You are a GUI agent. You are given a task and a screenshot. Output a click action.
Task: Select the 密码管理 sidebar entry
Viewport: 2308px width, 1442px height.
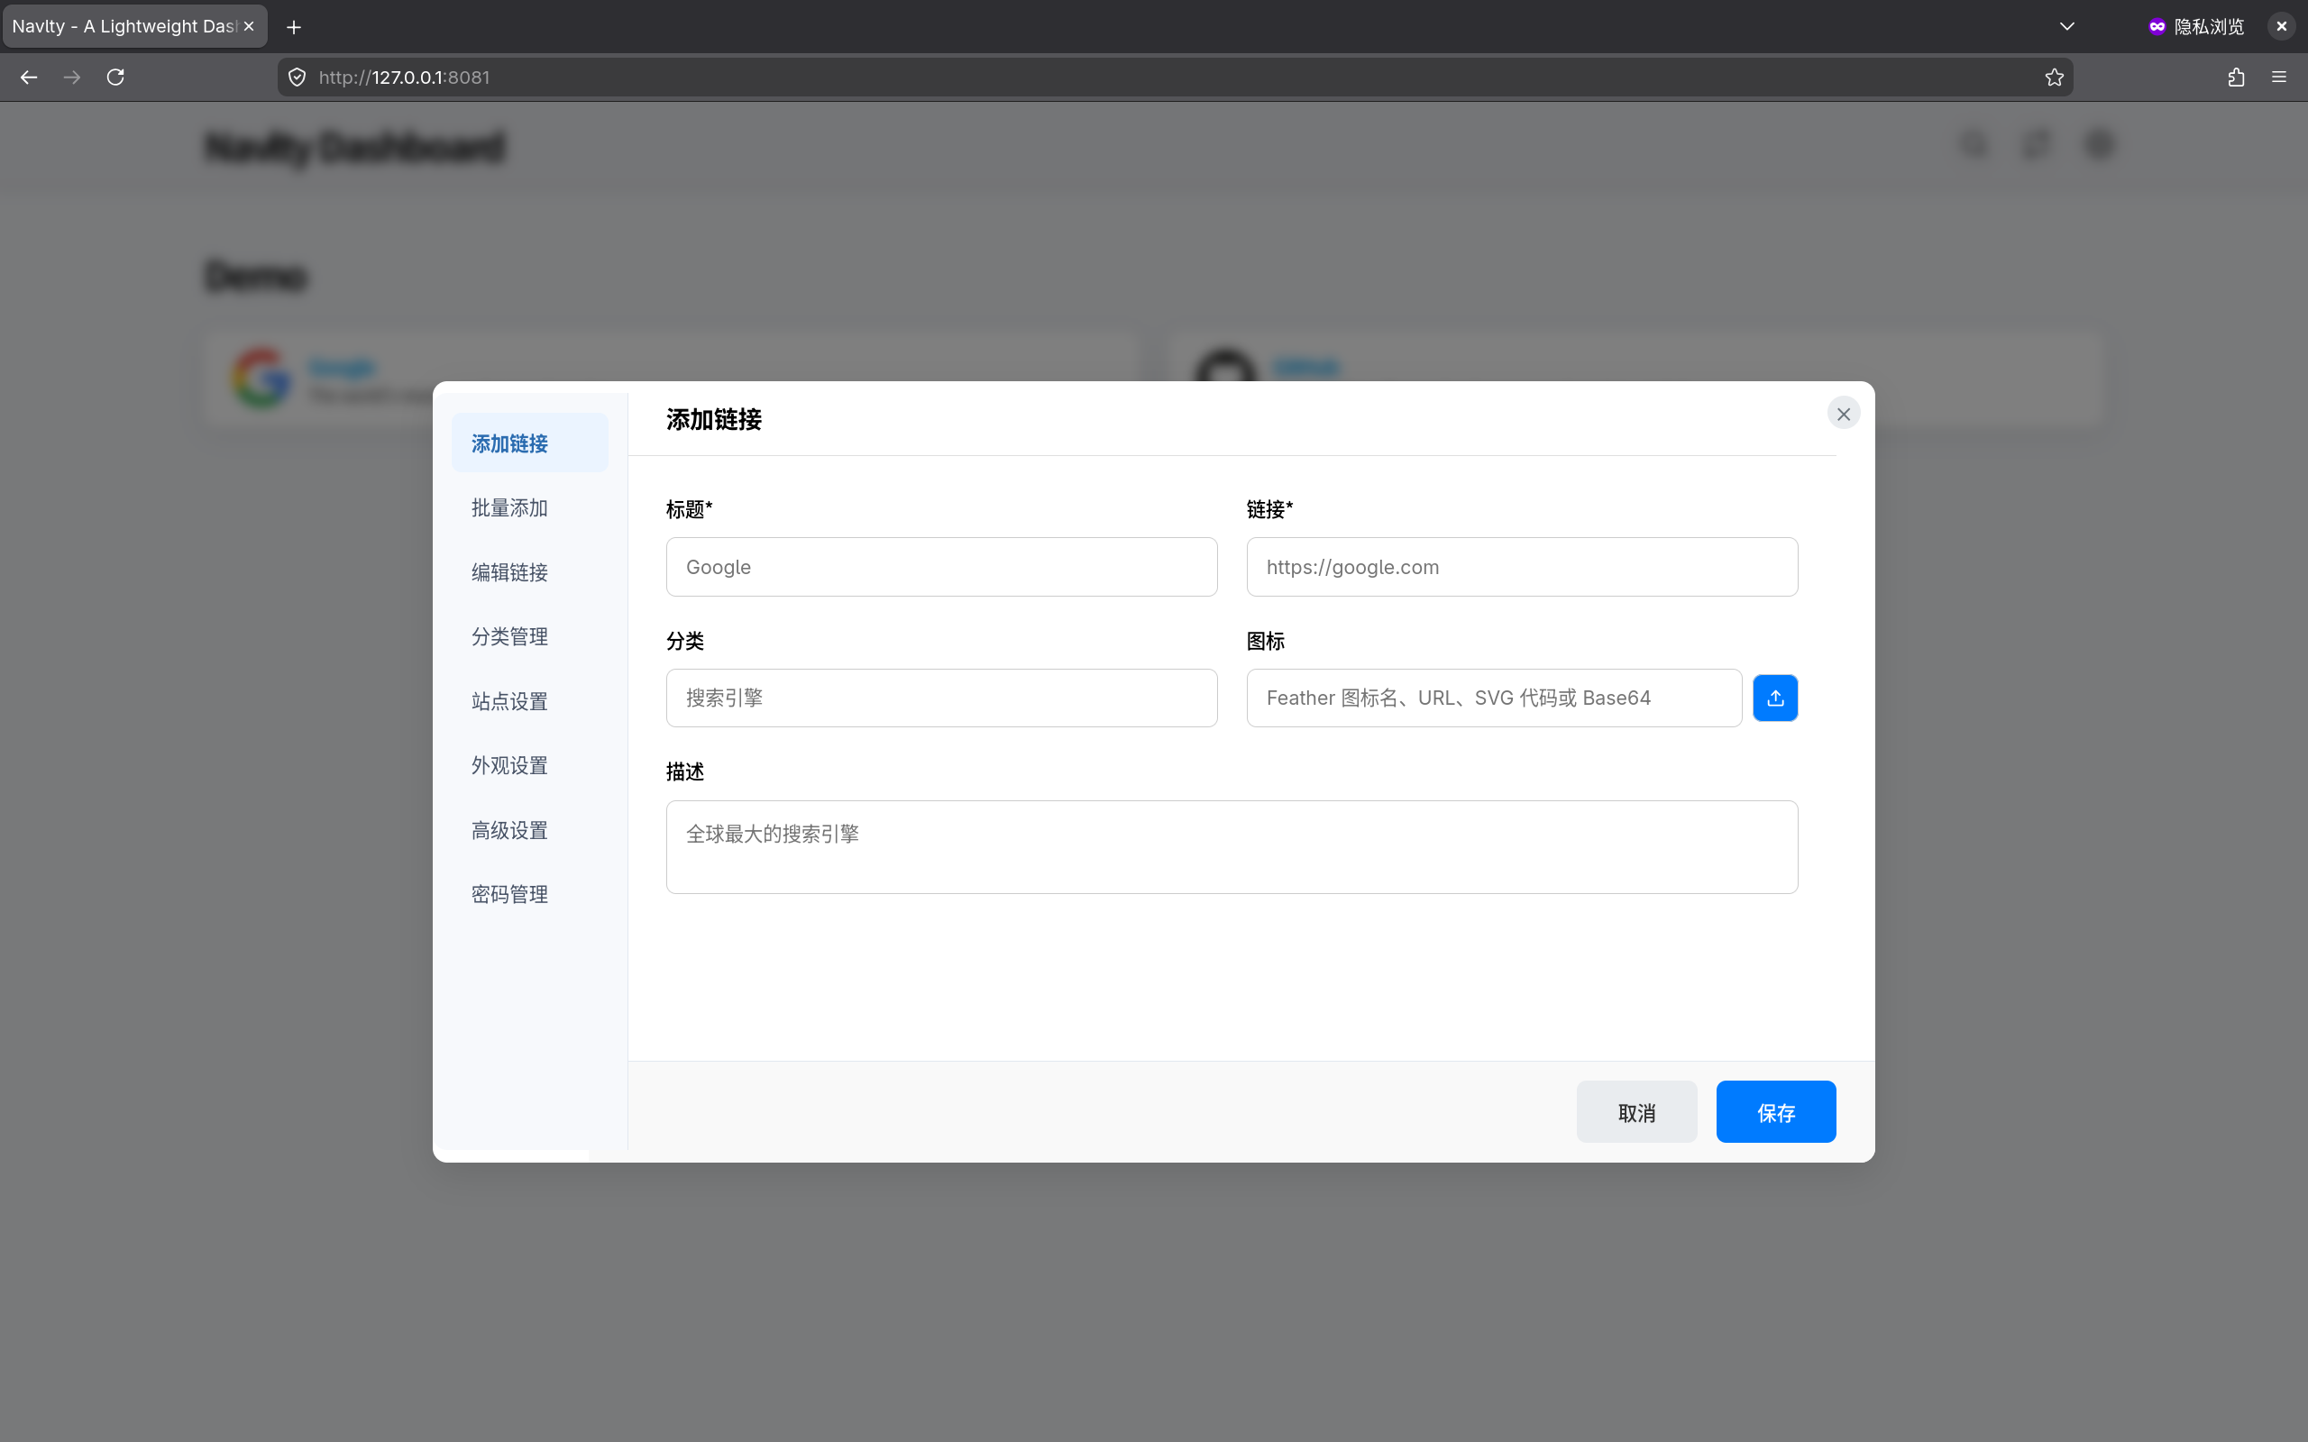pyautogui.click(x=509, y=894)
